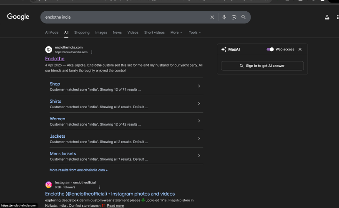
Task: Open the Enclothe result title link
Action: click(55, 59)
